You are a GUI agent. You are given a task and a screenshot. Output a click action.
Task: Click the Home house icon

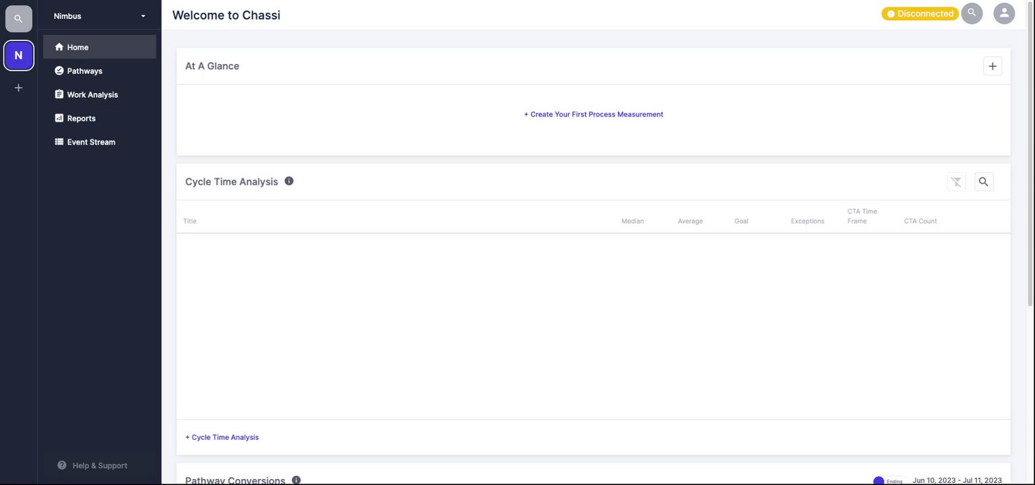point(59,47)
